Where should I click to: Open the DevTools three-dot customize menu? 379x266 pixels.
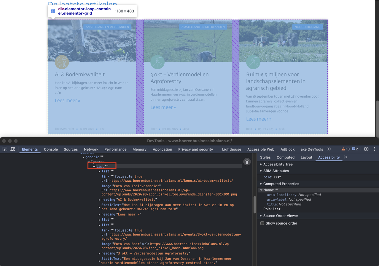pyautogui.click(x=374, y=149)
